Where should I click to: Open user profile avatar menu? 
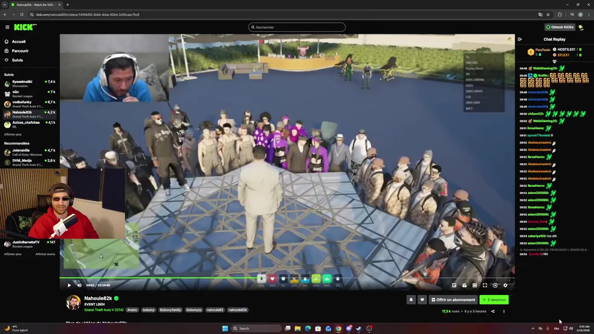point(581,27)
